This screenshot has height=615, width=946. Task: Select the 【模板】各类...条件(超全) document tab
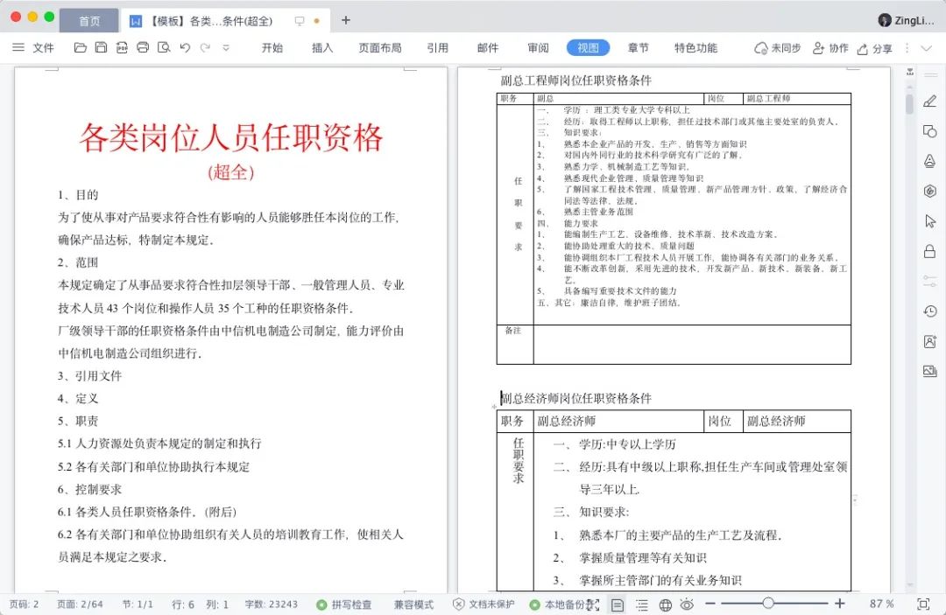tap(212, 21)
